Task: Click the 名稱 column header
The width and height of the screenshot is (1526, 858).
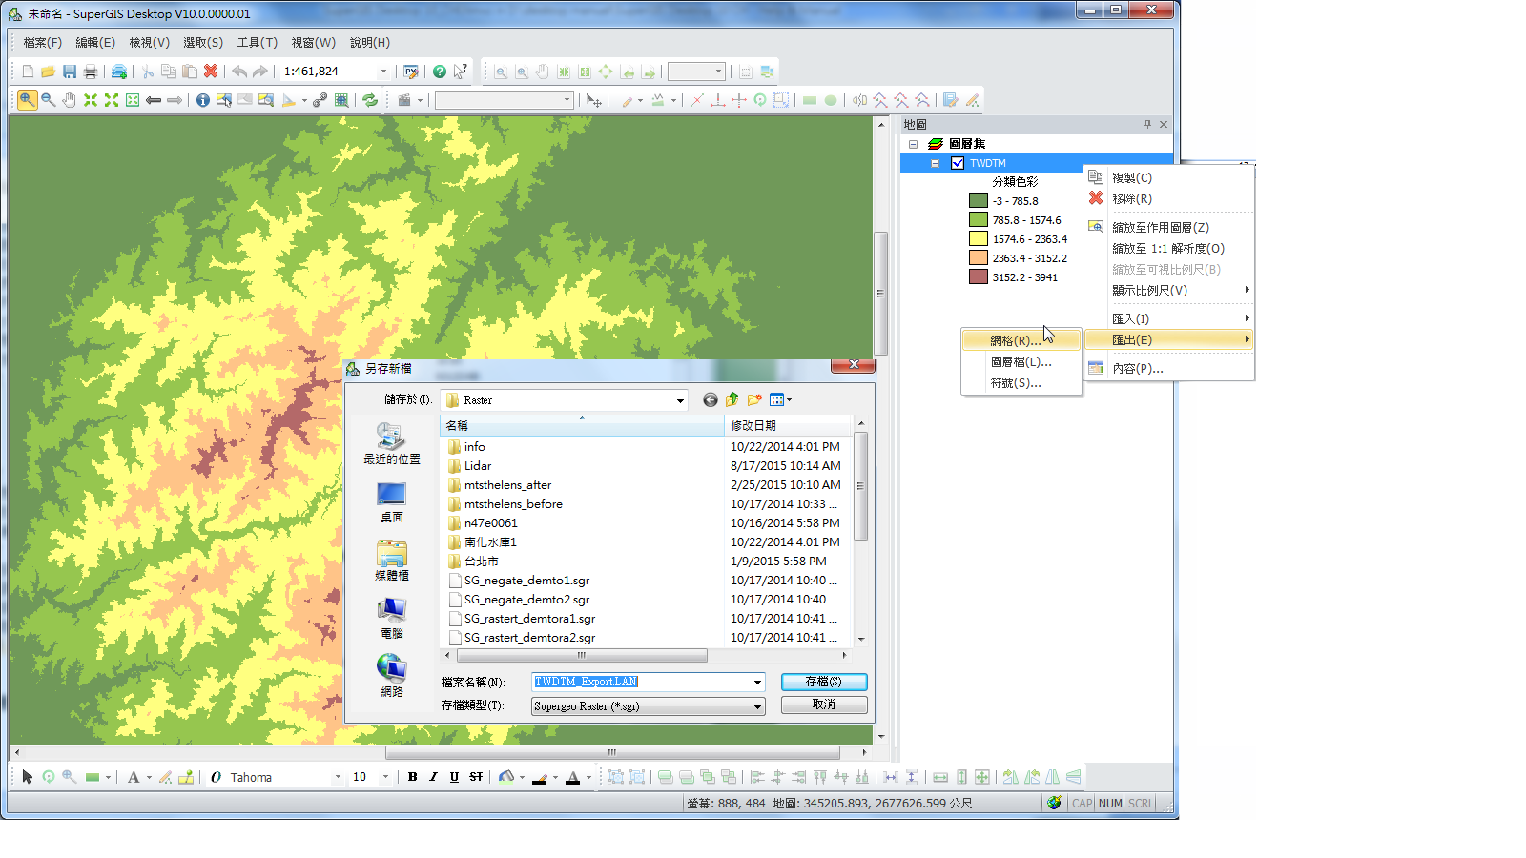Action: pyautogui.click(x=582, y=425)
